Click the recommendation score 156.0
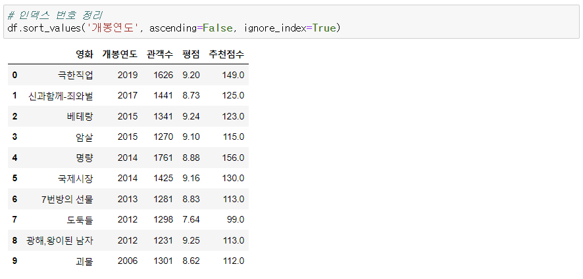Viewport: 583px width, 279px height. click(233, 158)
